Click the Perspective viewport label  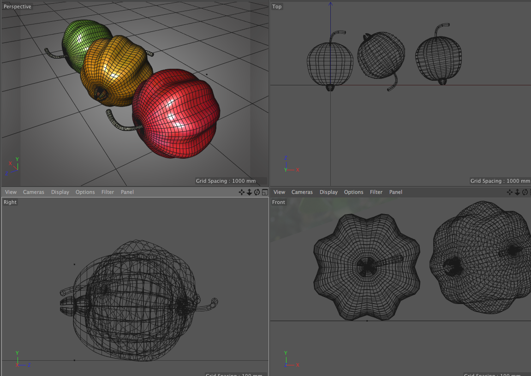click(17, 6)
